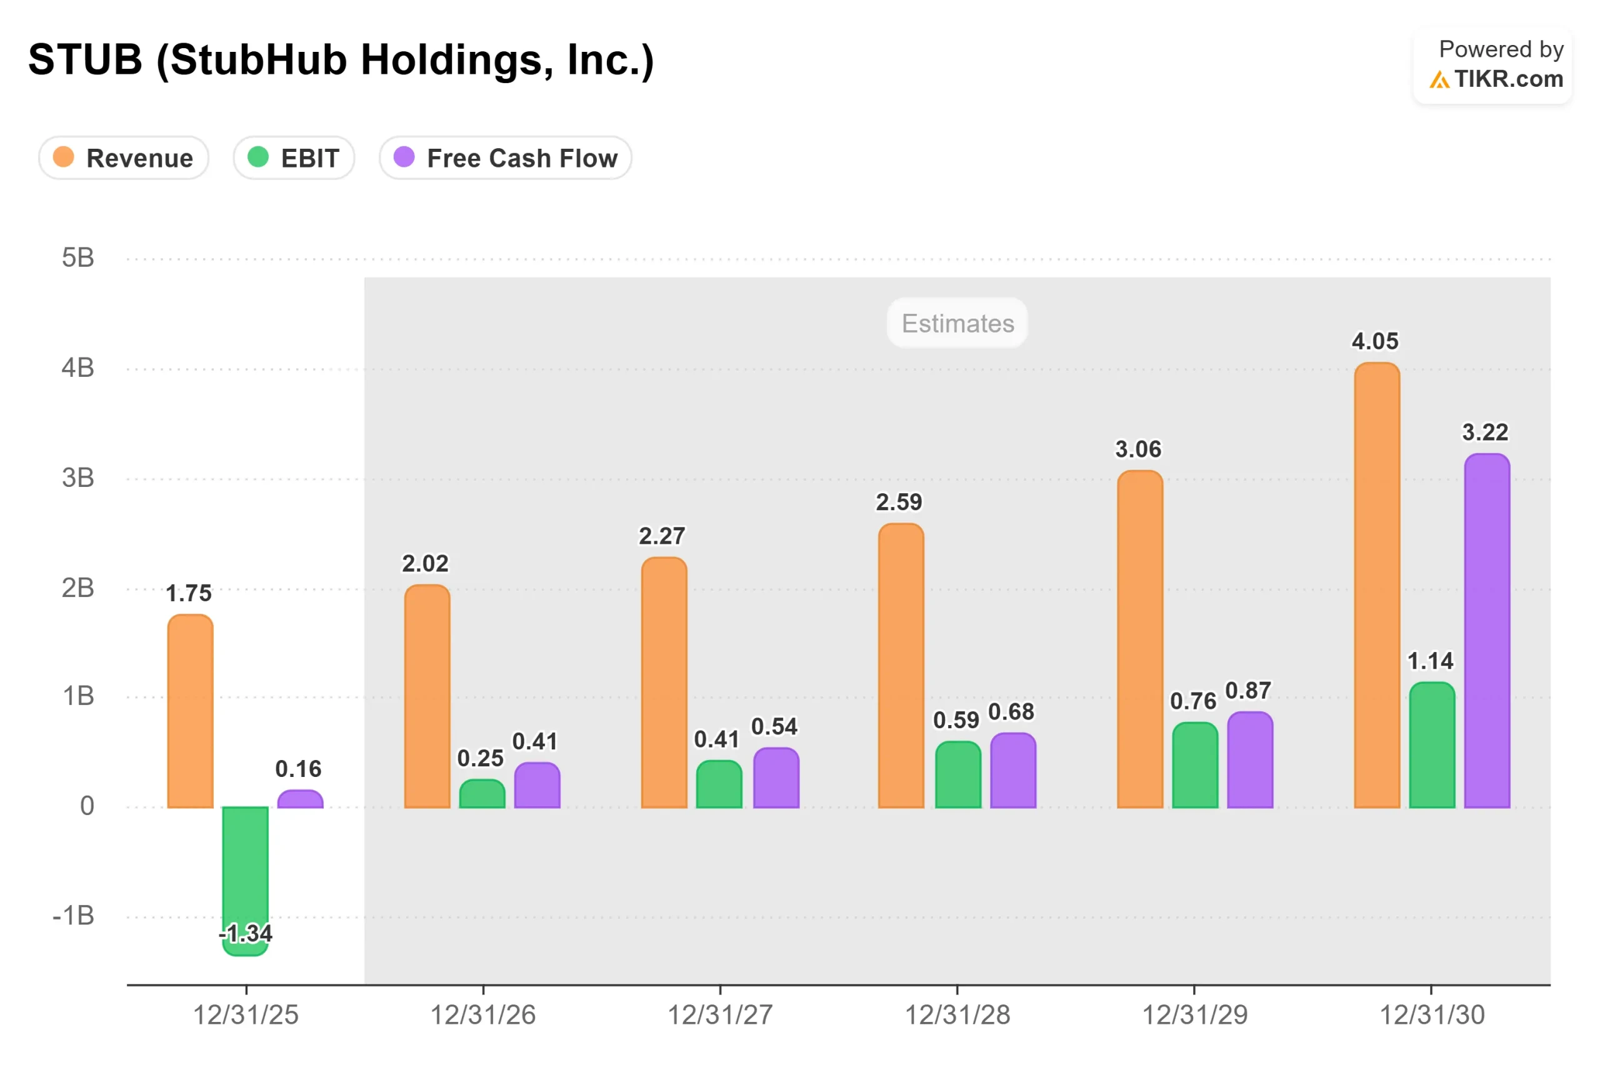Screen dimensions: 1600x1067
Task: Click the purple Free Cash Flow bar for 12/31/27
Action: tap(776, 778)
